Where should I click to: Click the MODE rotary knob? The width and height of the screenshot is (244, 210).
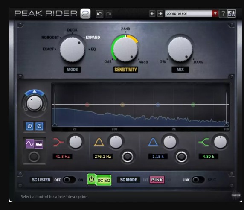[72, 50]
